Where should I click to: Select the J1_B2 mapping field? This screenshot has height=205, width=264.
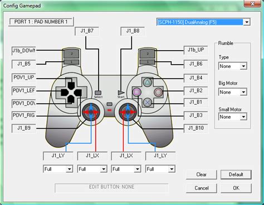click(195, 91)
